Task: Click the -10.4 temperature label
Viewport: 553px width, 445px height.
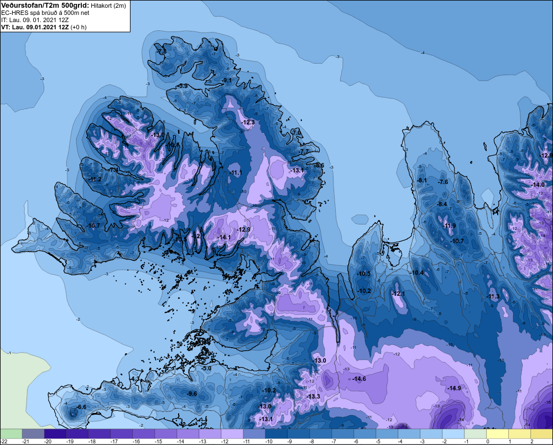Action: click(x=417, y=273)
